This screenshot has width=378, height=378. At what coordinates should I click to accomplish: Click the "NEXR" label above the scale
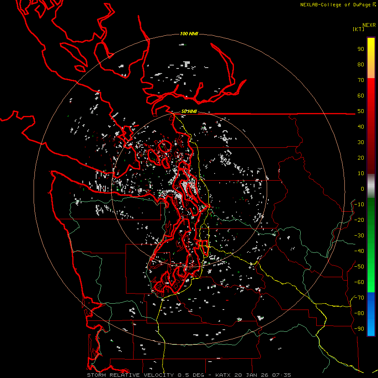click(x=369, y=25)
